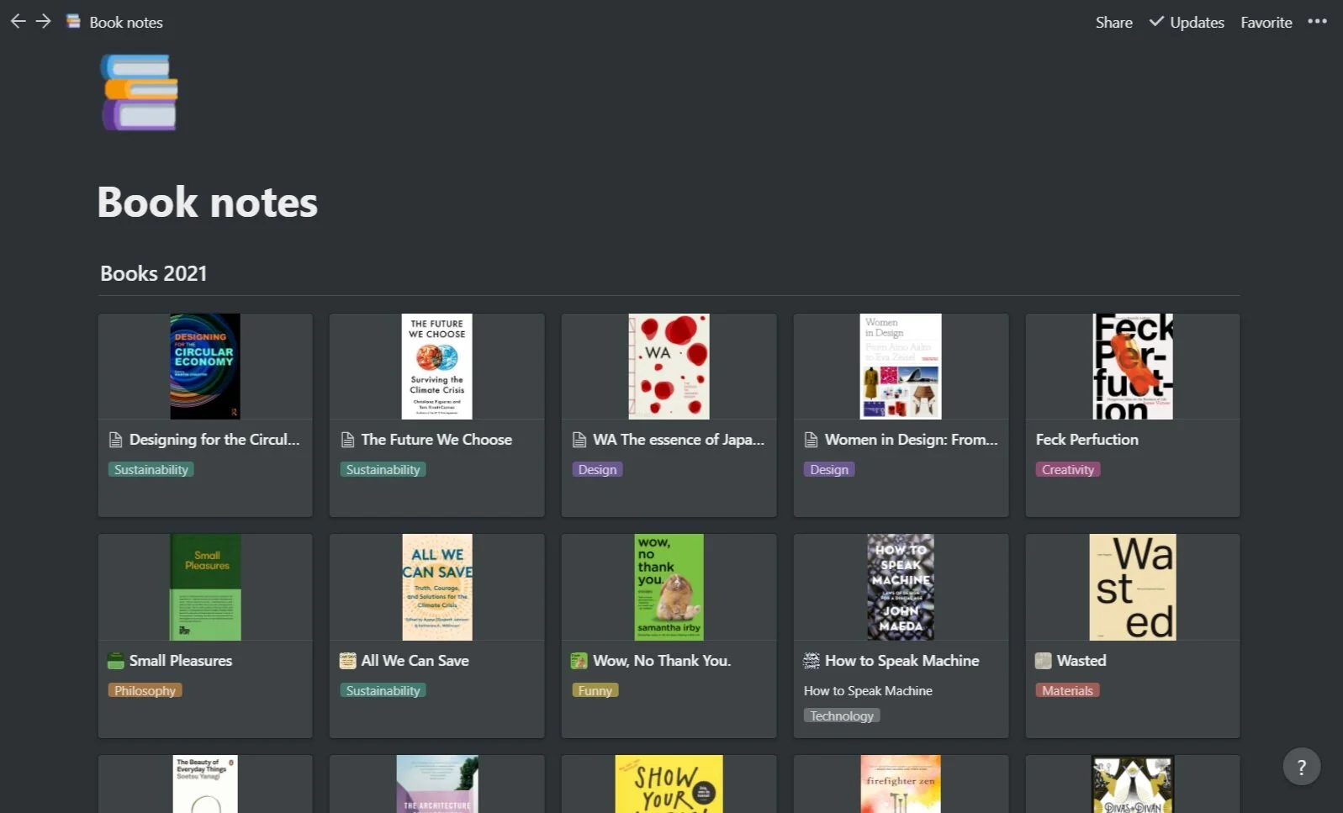The image size is (1343, 813).
Task: Open the Beauty of Everyday Things cover
Action: tap(205, 784)
